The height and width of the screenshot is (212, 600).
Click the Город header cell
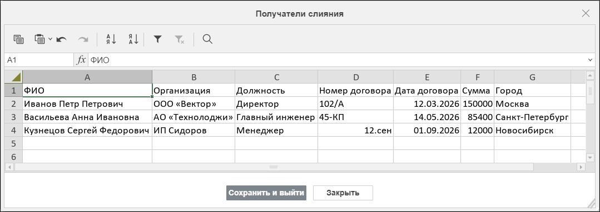click(x=532, y=91)
